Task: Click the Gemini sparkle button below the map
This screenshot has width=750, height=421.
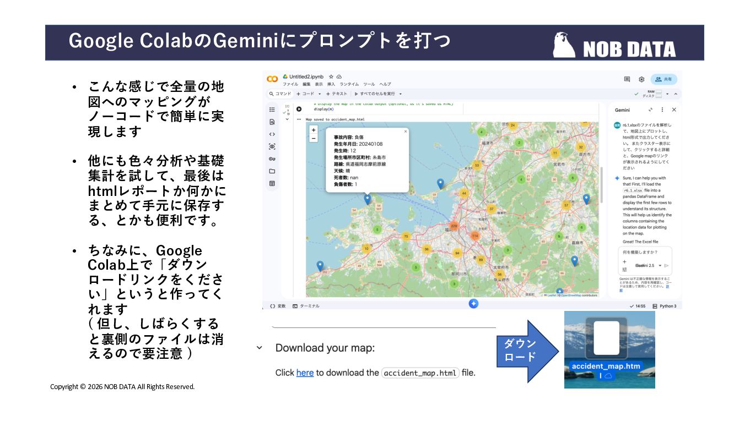Action: coord(473,303)
